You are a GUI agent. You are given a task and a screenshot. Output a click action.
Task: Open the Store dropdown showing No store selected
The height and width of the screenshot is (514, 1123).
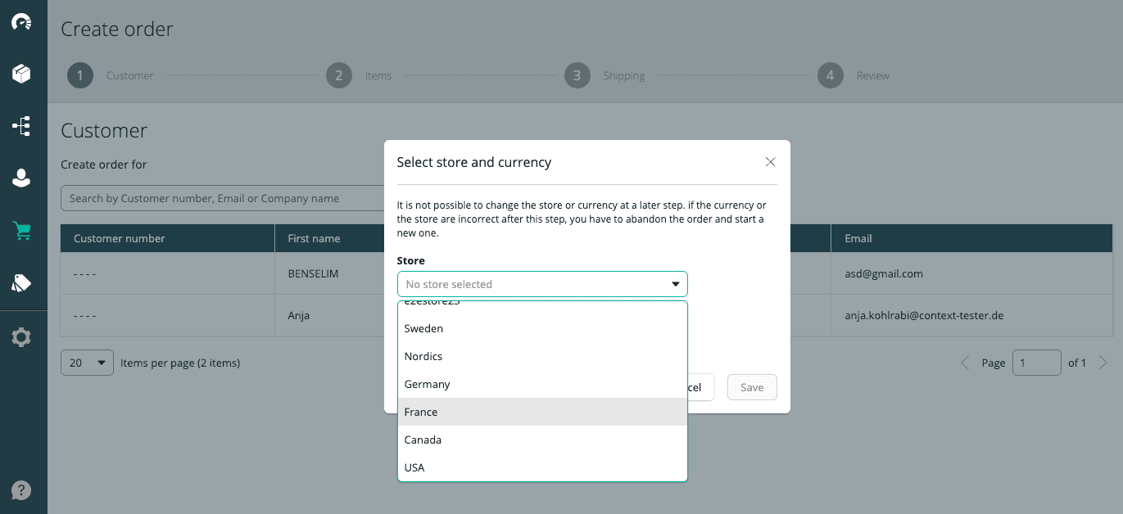coord(542,283)
